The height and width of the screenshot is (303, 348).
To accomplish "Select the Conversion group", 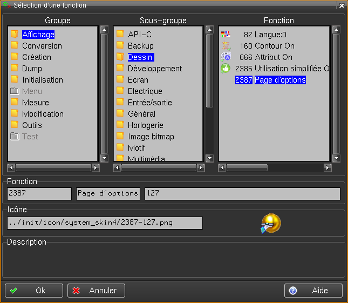I will point(42,46).
